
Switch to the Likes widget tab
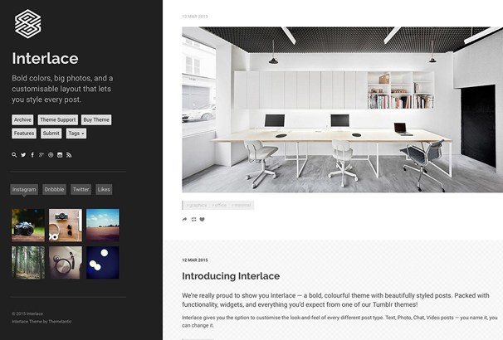pos(104,189)
